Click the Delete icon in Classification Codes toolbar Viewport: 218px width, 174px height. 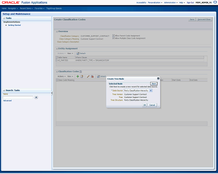coord(92,76)
